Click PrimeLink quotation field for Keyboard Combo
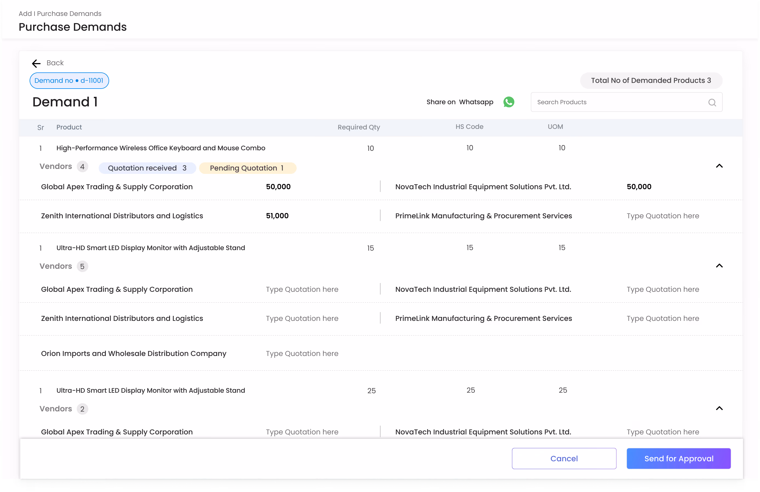 [x=663, y=216]
